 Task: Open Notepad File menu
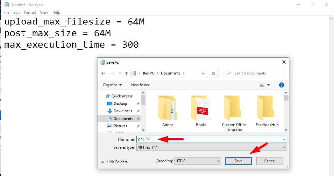pyautogui.click(x=6, y=12)
